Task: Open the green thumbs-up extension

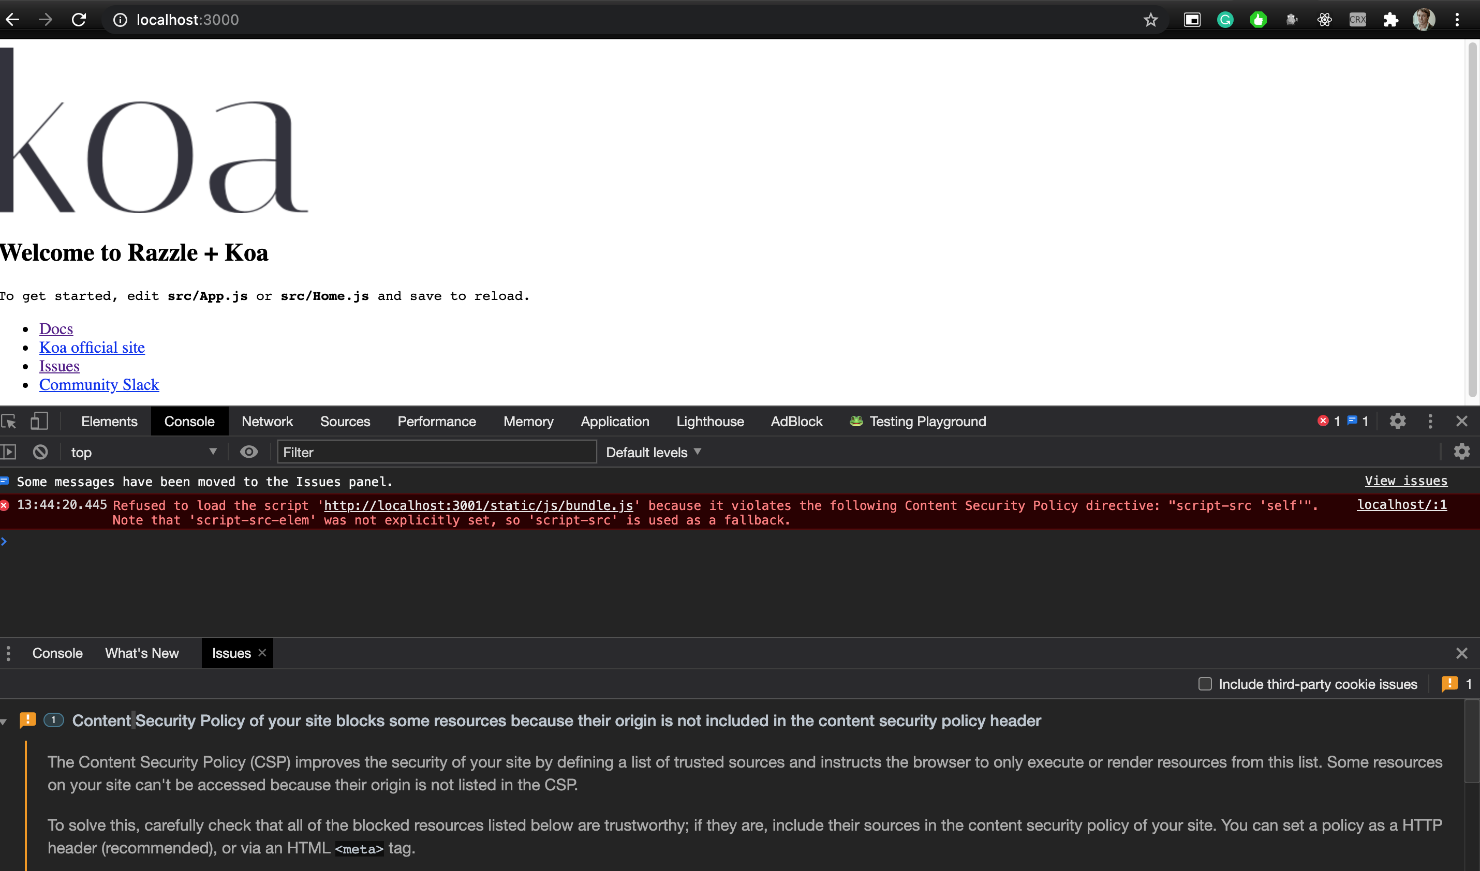Action: coord(1258,20)
